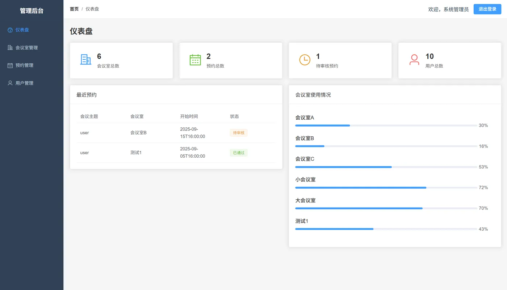Click the 70% usage value
The height and width of the screenshot is (290, 507).
point(483,208)
